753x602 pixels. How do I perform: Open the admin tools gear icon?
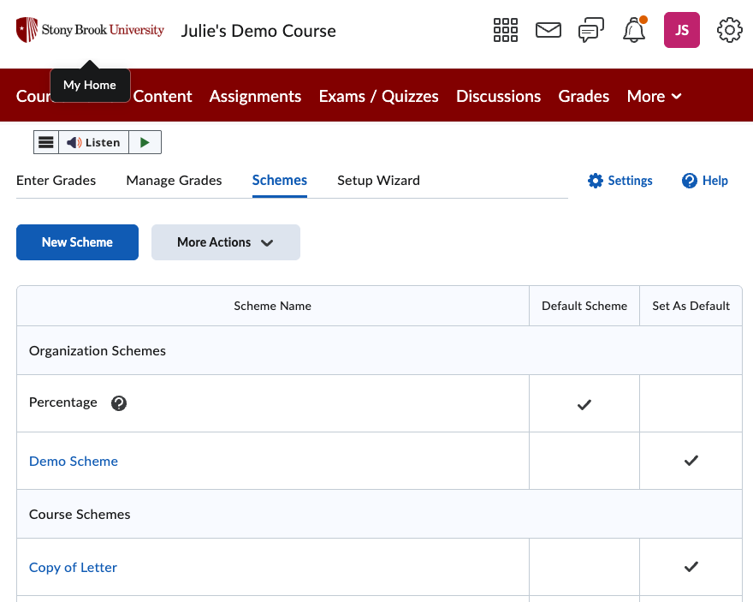729,30
